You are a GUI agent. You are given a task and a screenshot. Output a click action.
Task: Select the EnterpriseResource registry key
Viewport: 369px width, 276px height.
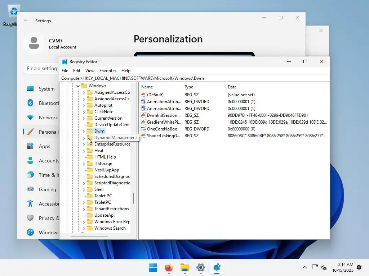click(x=112, y=144)
